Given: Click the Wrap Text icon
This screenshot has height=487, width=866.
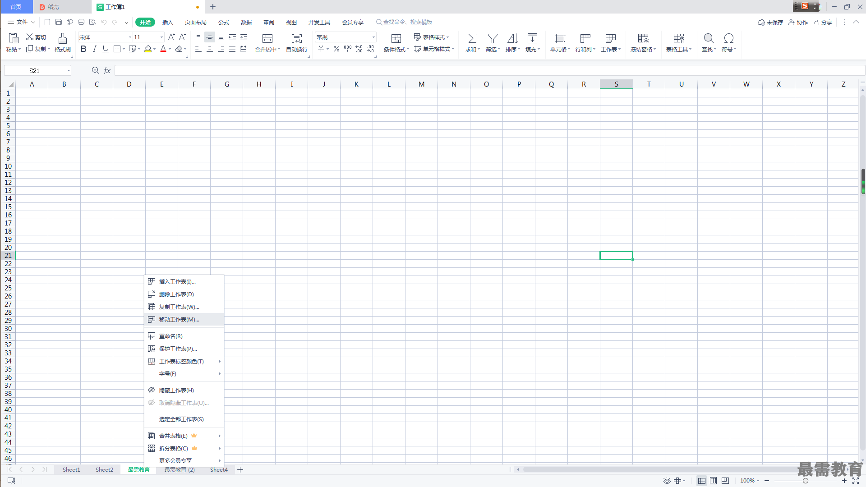Looking at the screenshot, I should pos(297,38).
